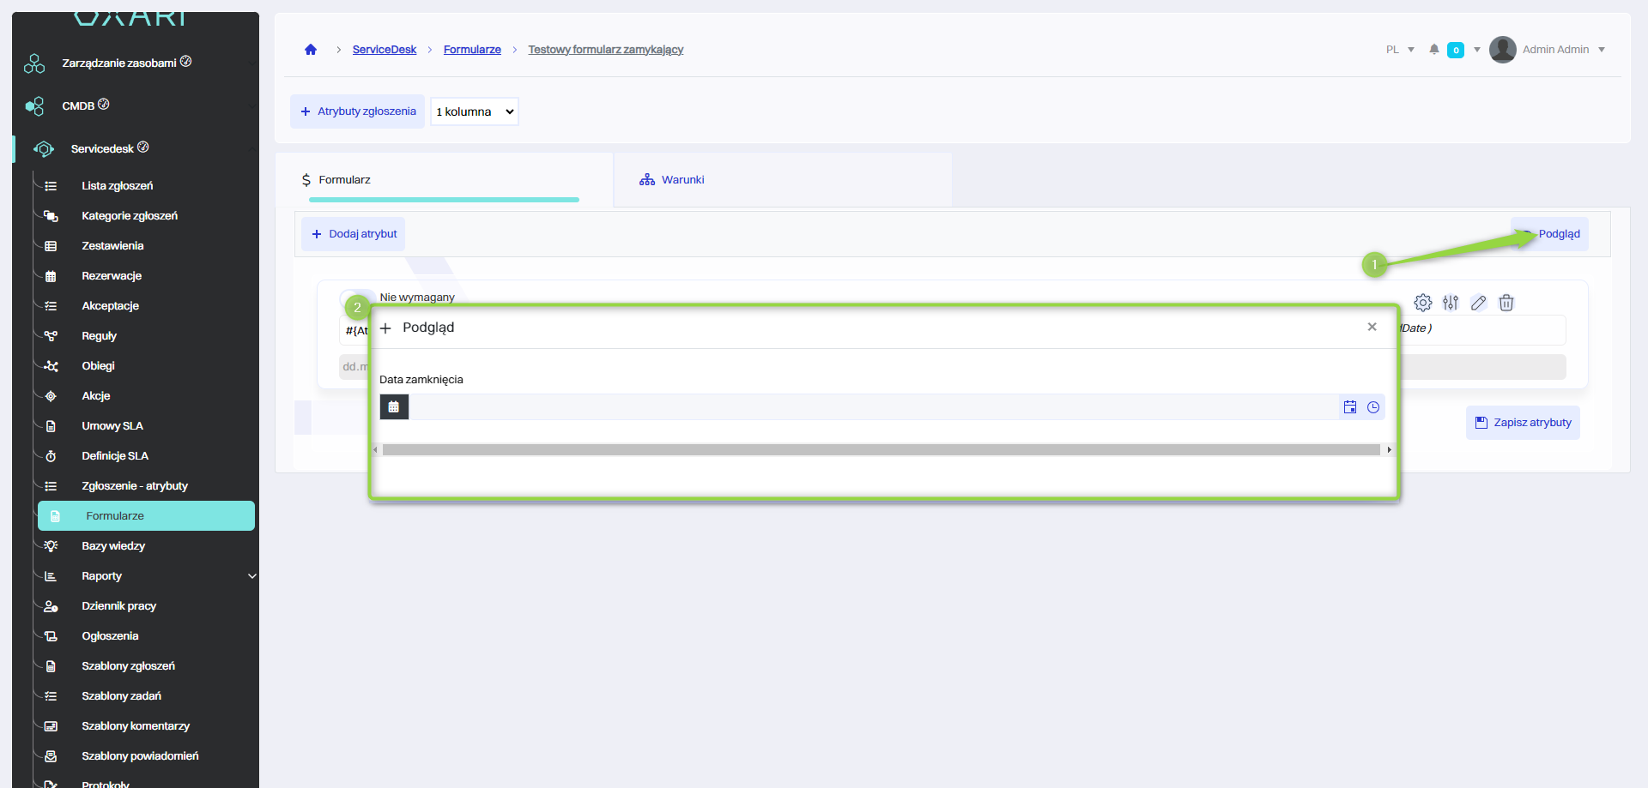Click the horizontal scrollbar in preview
1648x788 pixels.
pos(881,450)
